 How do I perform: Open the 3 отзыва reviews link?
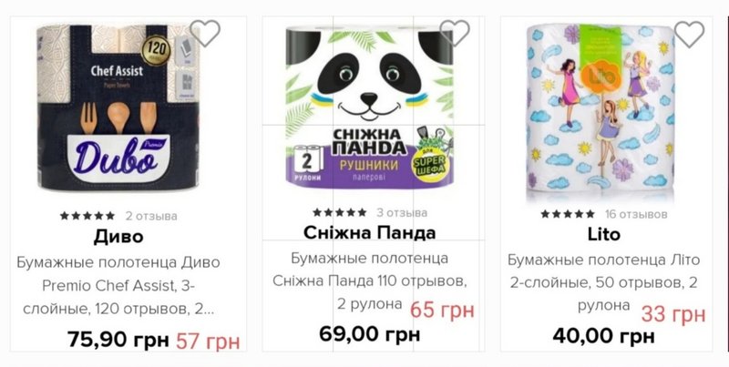pos(402,213)
